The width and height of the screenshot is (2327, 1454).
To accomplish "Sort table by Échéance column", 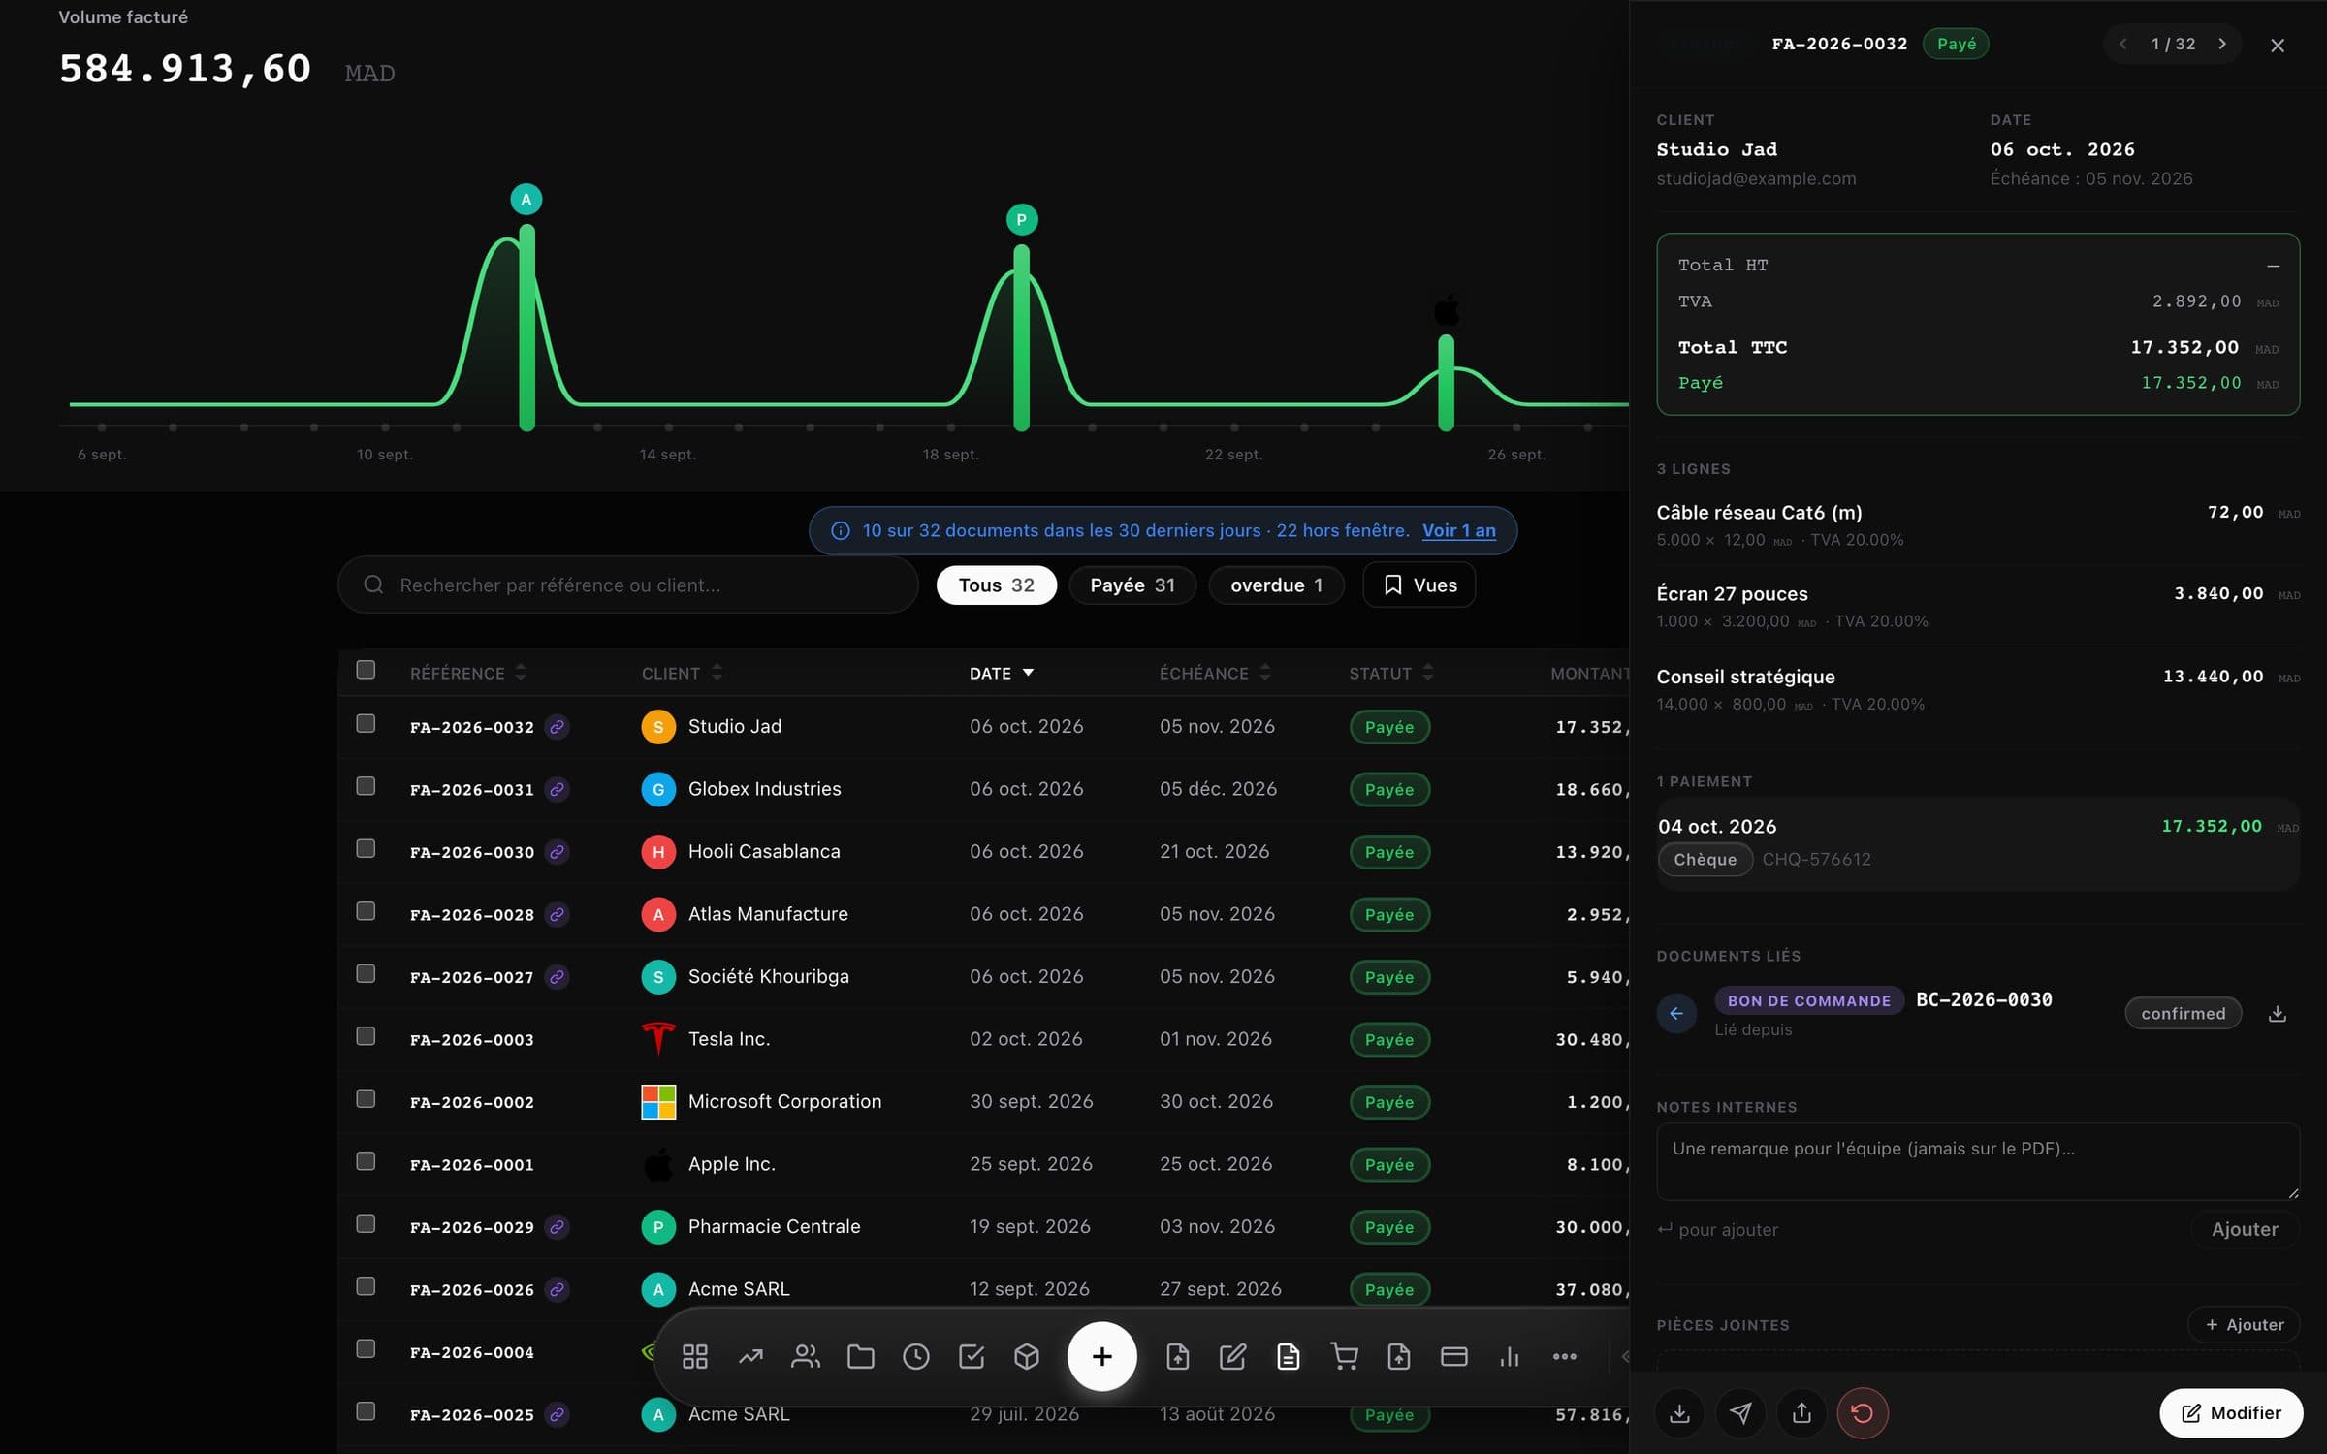I will 1215,673.
